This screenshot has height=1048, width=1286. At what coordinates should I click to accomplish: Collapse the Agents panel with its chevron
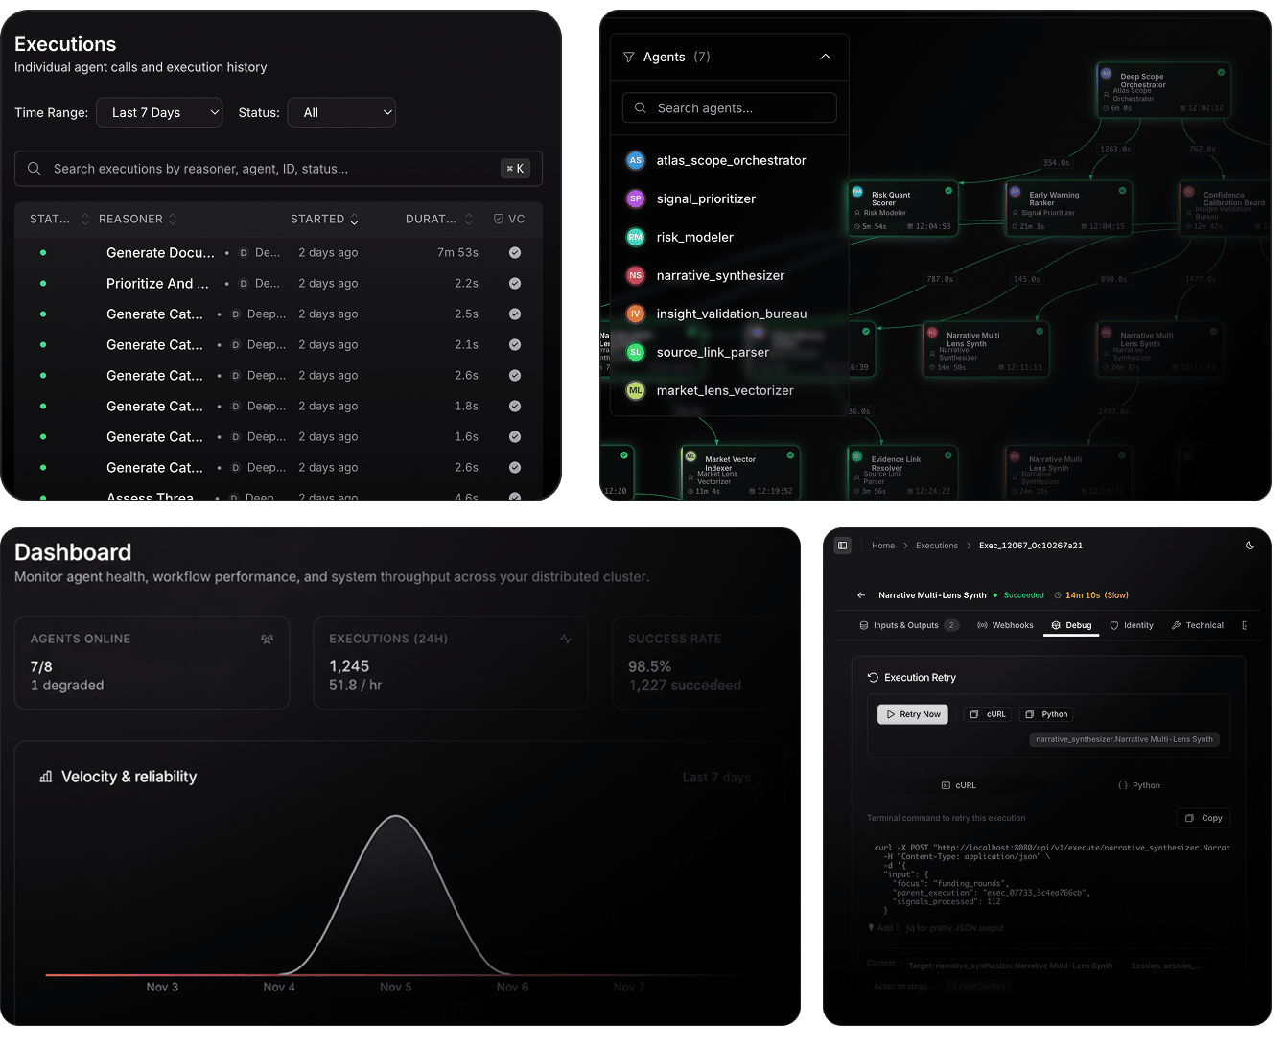826,57
